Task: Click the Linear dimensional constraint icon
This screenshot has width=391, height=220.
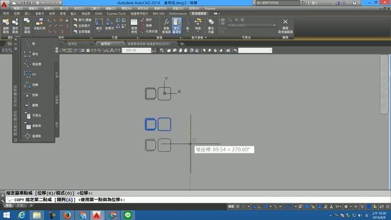Action: pyautogui.click(x=99, y=25)
